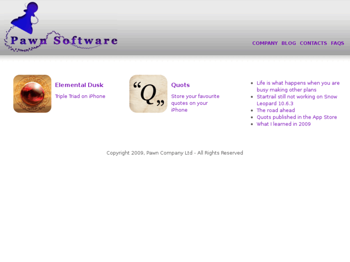Go to the COMPANY menu item
Image resolution: width=350 pixels, height=262 pixels.
[x=265, y=43]
